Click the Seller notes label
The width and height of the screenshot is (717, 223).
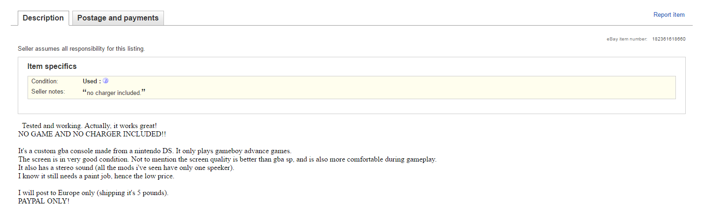pos(48,92)
